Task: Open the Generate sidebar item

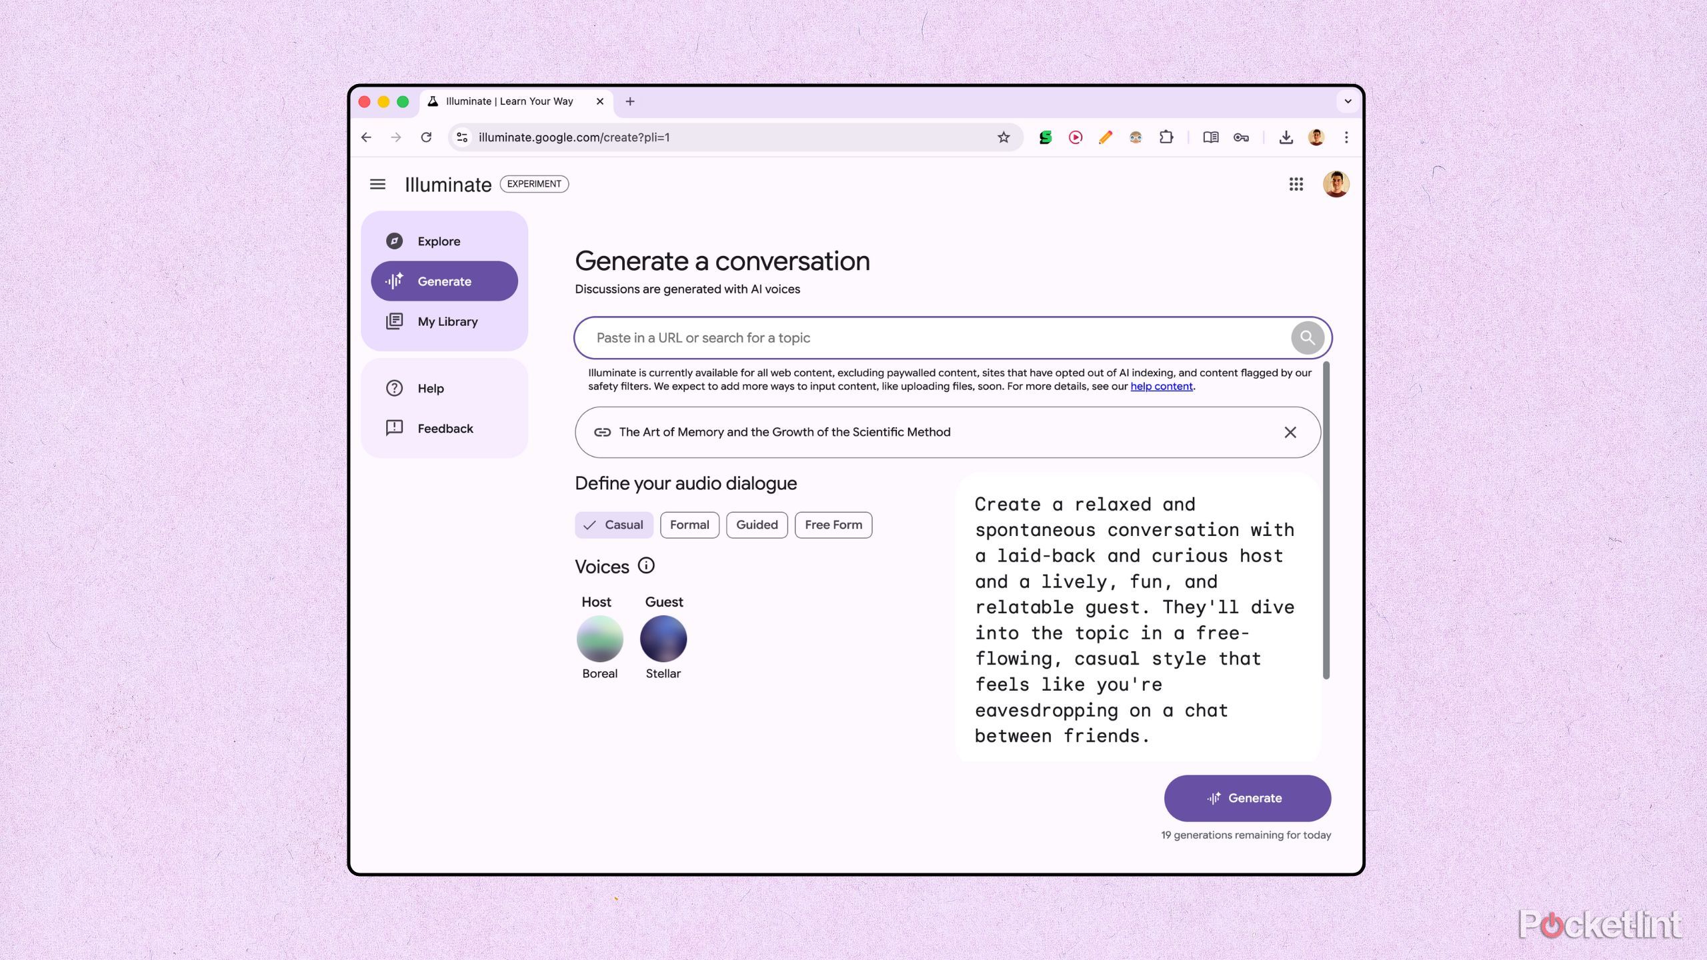Action: coord(444,281)
